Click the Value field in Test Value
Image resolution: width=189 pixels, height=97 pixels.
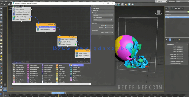point(109,26)
